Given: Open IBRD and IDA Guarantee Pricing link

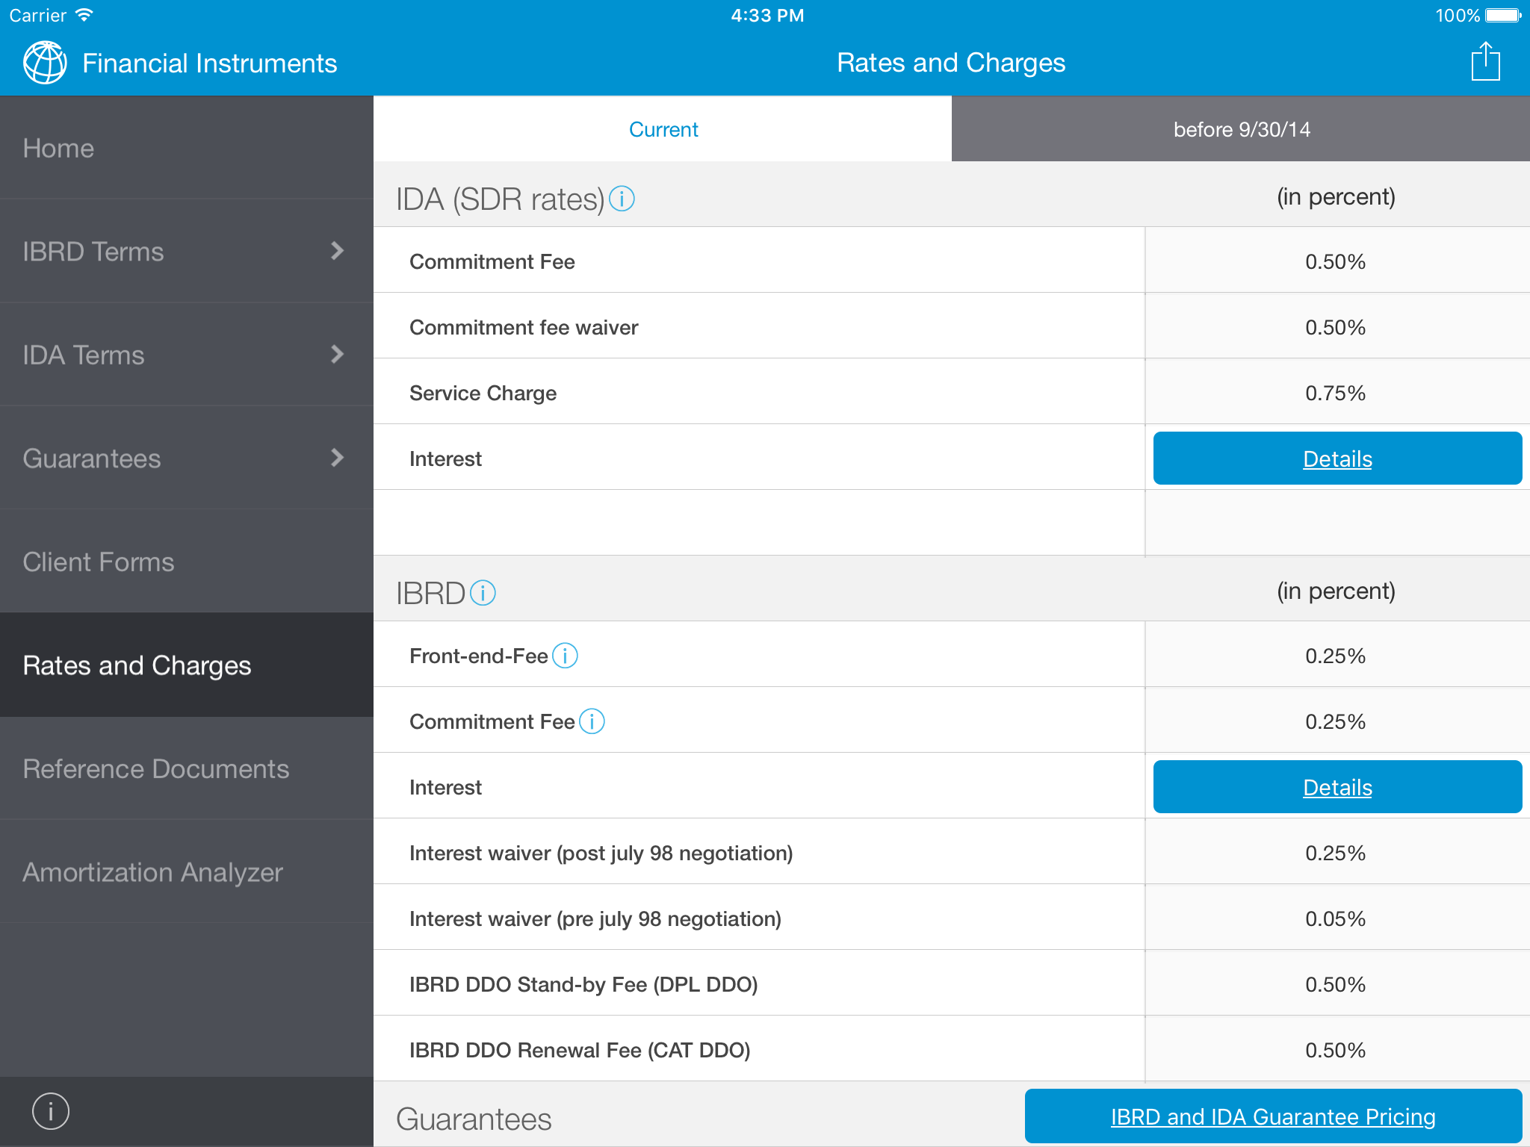Looking at the screenshot, I should coord(1273,1116).
